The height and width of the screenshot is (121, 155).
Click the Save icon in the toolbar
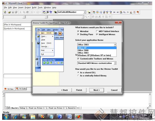pos(13,12)
